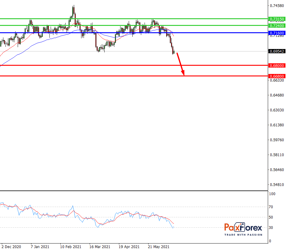The image size is (287, 249).
Task: Click the 0.63030 price axis value
Action: 277,110
